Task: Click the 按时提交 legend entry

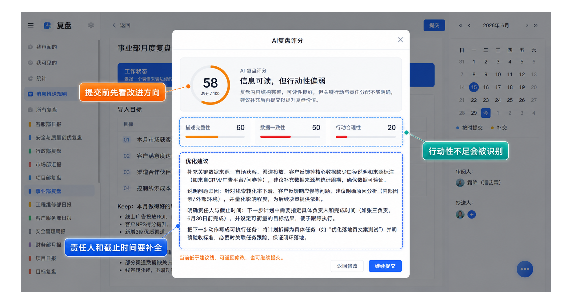Action: pos(470,128)
